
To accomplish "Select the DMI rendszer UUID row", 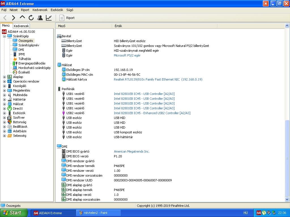I will [170, 180].
